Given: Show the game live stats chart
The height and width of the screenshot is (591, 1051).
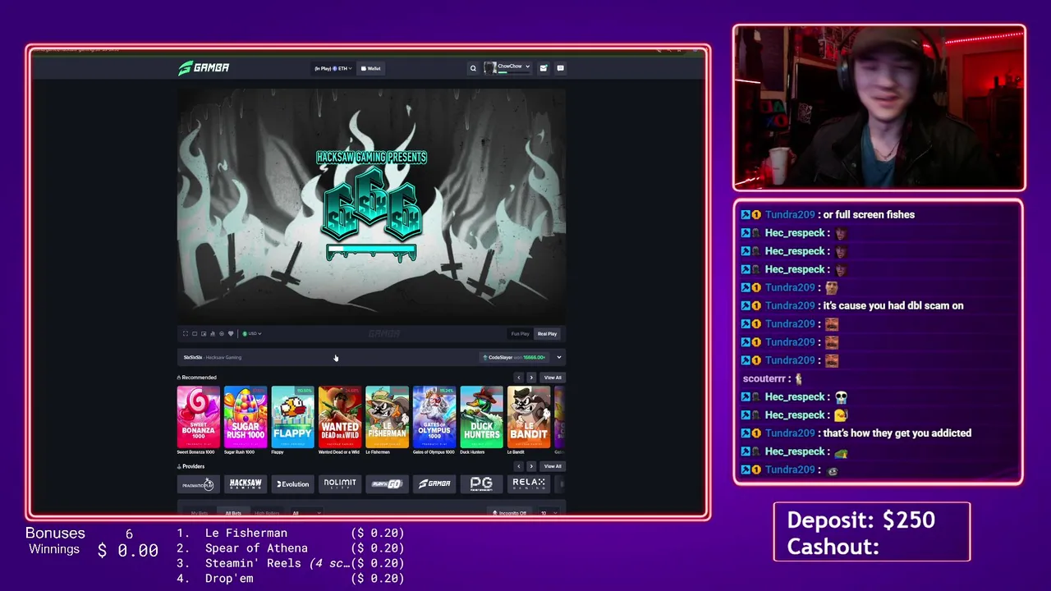Looking at the screenshot, I should coord(213,334).
